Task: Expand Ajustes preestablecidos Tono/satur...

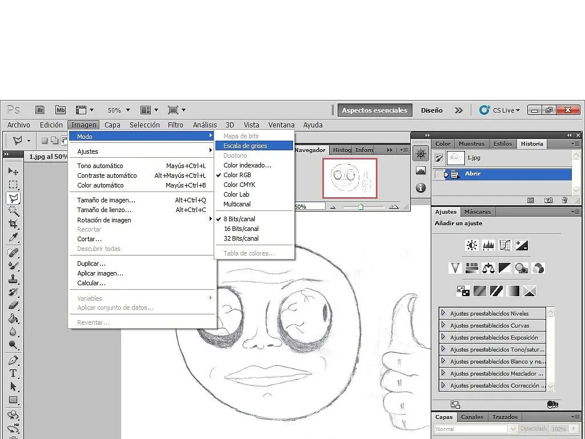Action: click(x=443, y=349)
